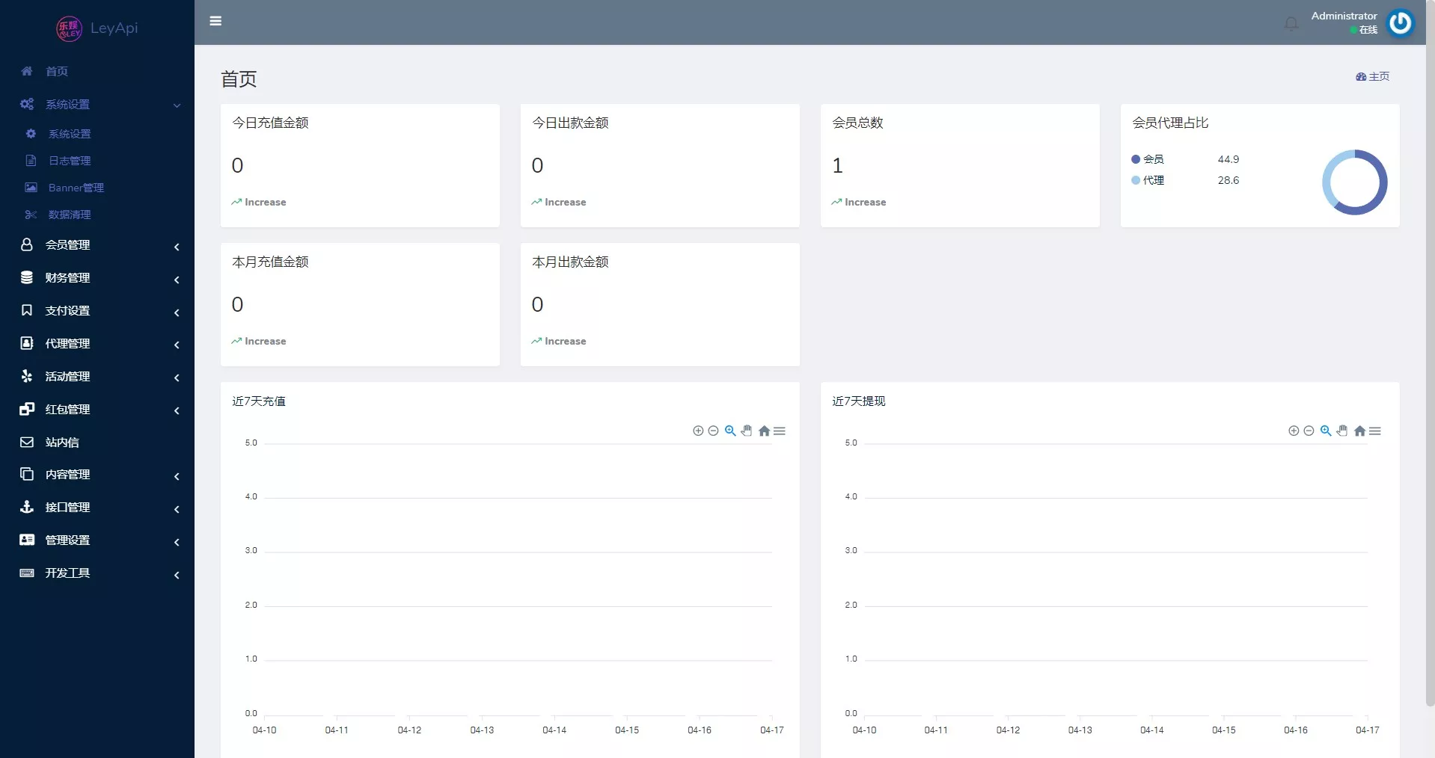The image size is (1435, 758).
Task: Click the power logout icon
Action: [x=1401, y=22]
